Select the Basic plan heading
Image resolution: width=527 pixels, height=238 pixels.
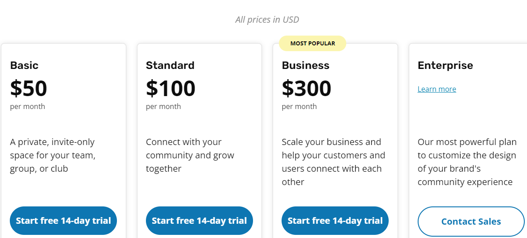(x=24, y=65)
